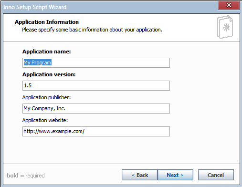The width and height of the screenshot is (242, 187).
Task: Click the 'Application publisher:' label
Action: coord(46,97)
